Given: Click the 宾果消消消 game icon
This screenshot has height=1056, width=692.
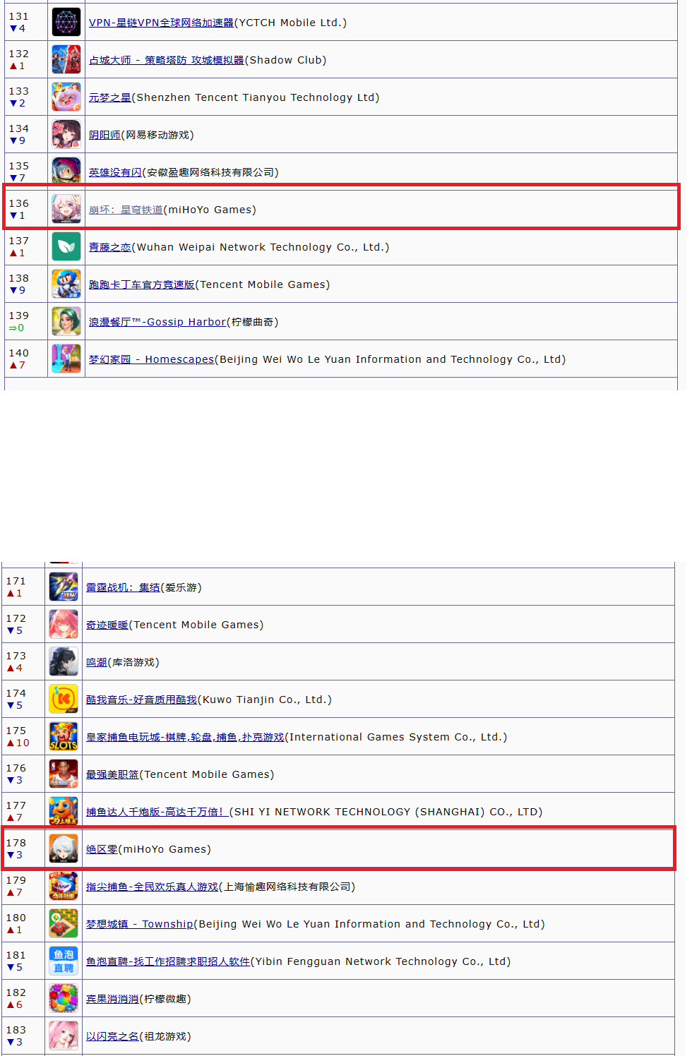Looking at the screenshot, I should tap(64, 999).
